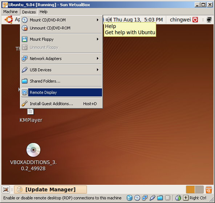Choose Unmount CD/DVD-ROM
Image resolution: width=215 pixels, height=203 pixels.
[62, 28]
